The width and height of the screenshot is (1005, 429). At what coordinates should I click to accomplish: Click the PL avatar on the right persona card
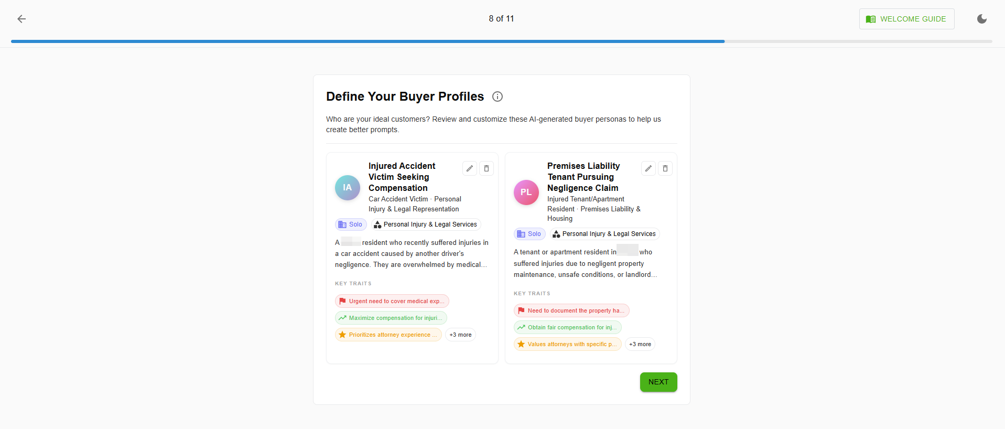[526, 192]
